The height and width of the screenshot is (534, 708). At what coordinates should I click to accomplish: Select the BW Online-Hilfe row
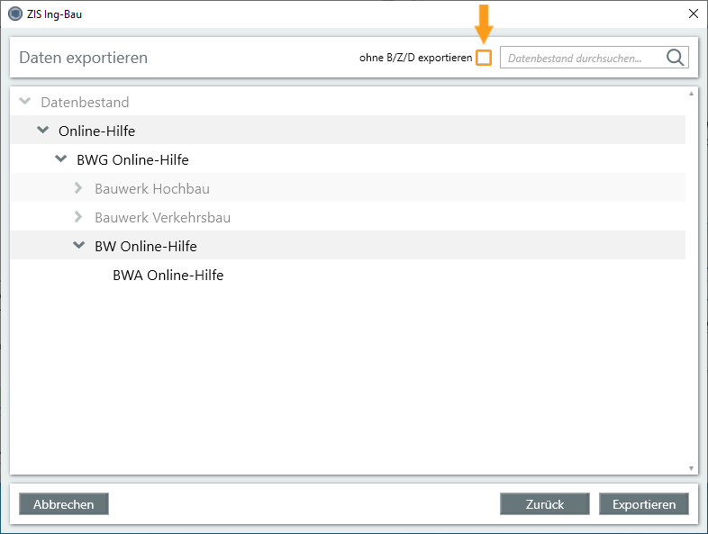pyautogui.click(x=145, y=246)
